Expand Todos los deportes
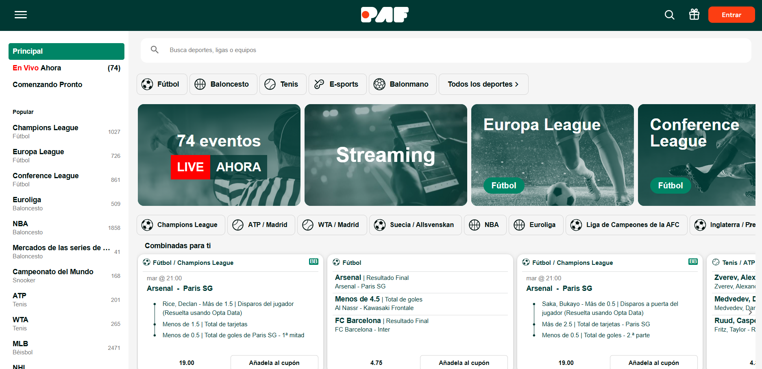Viewport: 762px width, 369px height. click(483, 84)
